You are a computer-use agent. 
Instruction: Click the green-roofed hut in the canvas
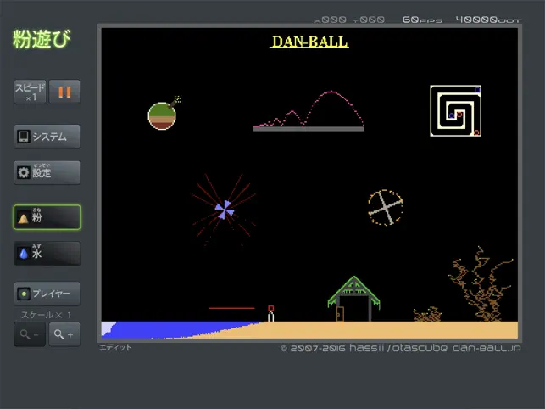pos(353,299)
